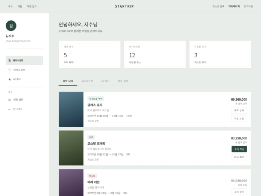Click the struck-through ₩1,820,000 price
Screen dimensions: 261x196
[239, 181]
